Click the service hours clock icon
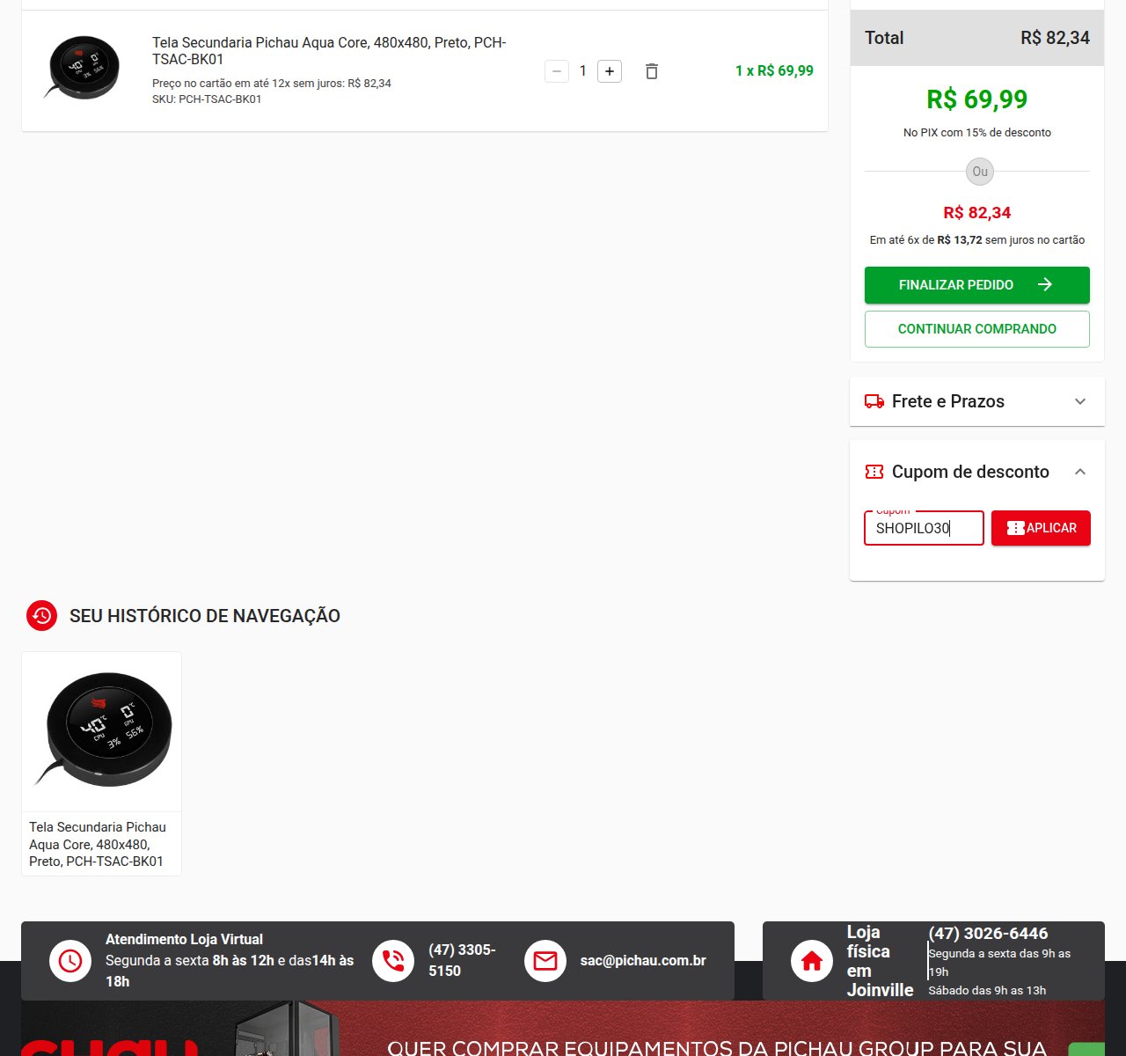The image size is (1126, 1056). coord(70,961)
